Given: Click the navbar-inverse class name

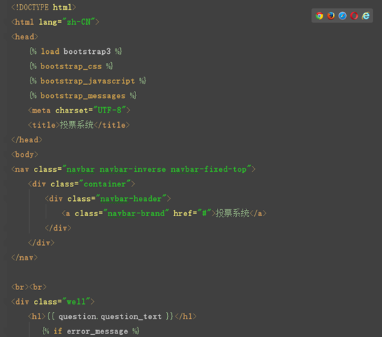Looking at the screenshot, I should pyautogui.click(x=133, y=169).
